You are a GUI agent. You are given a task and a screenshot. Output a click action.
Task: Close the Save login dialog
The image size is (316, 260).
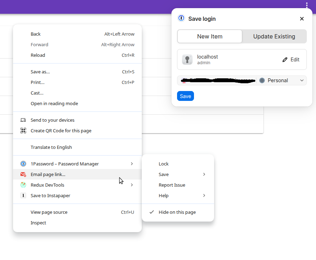coord(302,19)
